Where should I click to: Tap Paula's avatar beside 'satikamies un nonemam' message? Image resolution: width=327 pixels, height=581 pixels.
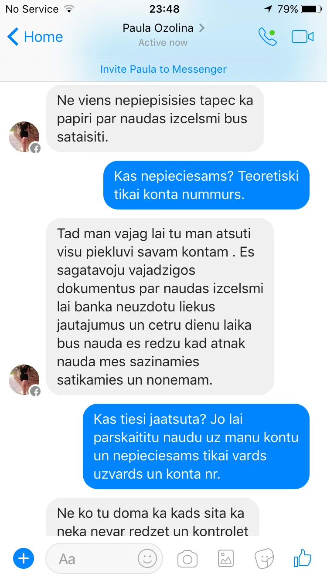24,380
